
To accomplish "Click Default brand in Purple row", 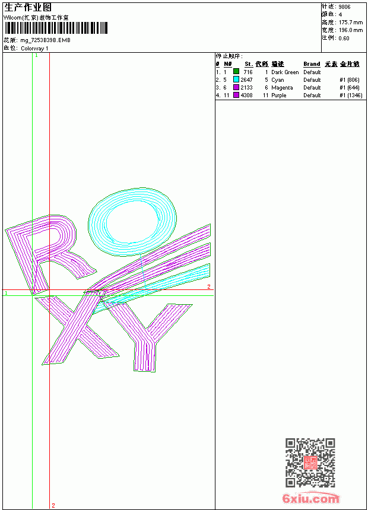I will 312,95.
